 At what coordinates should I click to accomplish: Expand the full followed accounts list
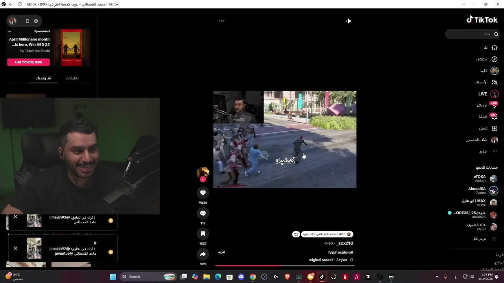point(484,239)
